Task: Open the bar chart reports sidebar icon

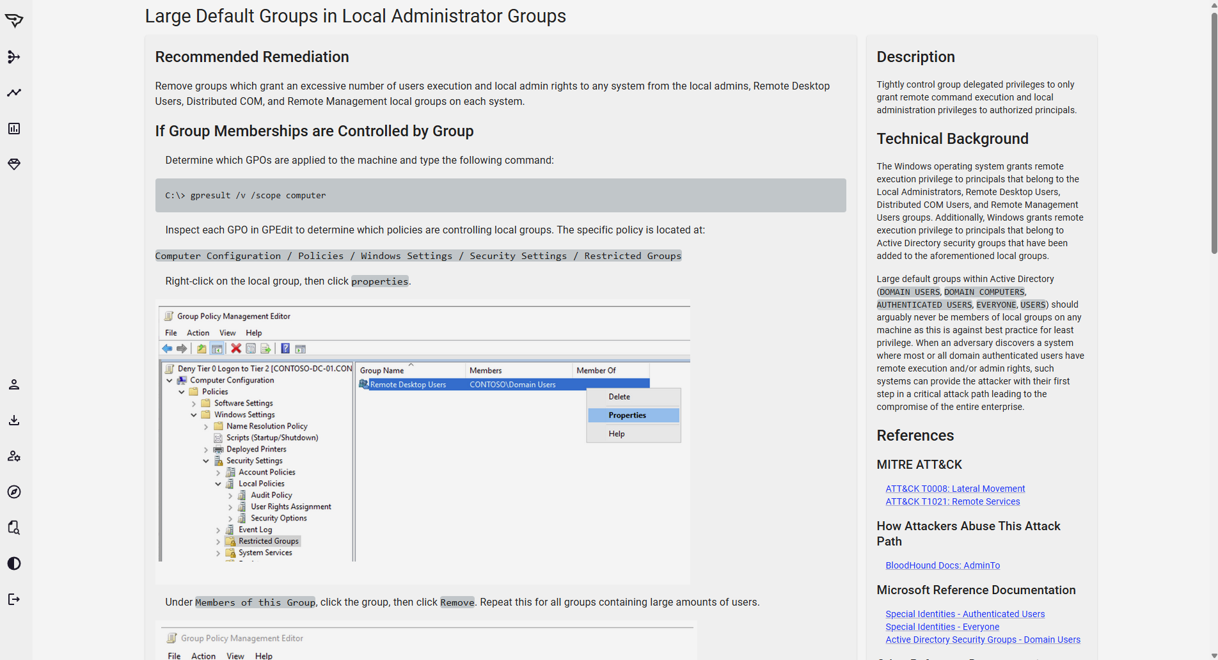Action: coord(14,129)
